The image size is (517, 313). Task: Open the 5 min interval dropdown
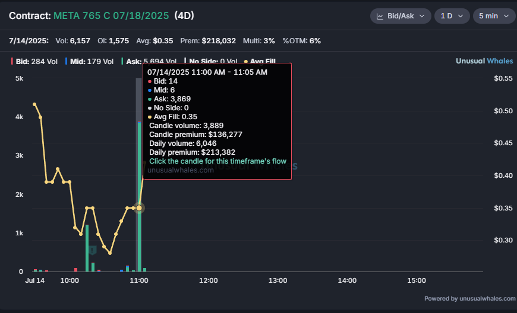494,16
